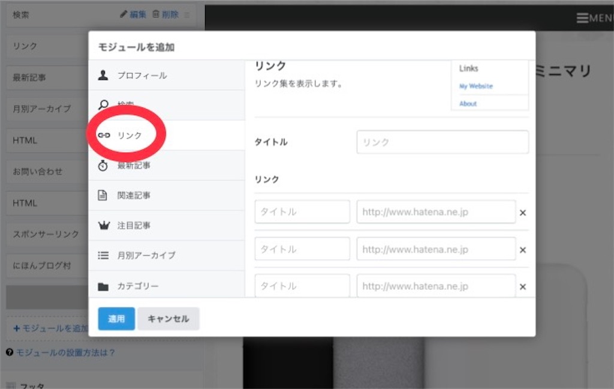
Task: Choose the カテゴリー module
Action: pos(167,285)
